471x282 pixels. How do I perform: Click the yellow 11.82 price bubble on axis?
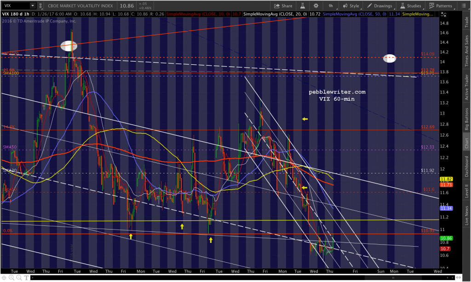click(x=446, y=179)
